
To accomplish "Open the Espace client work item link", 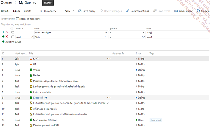I will [x=40, y=98].
